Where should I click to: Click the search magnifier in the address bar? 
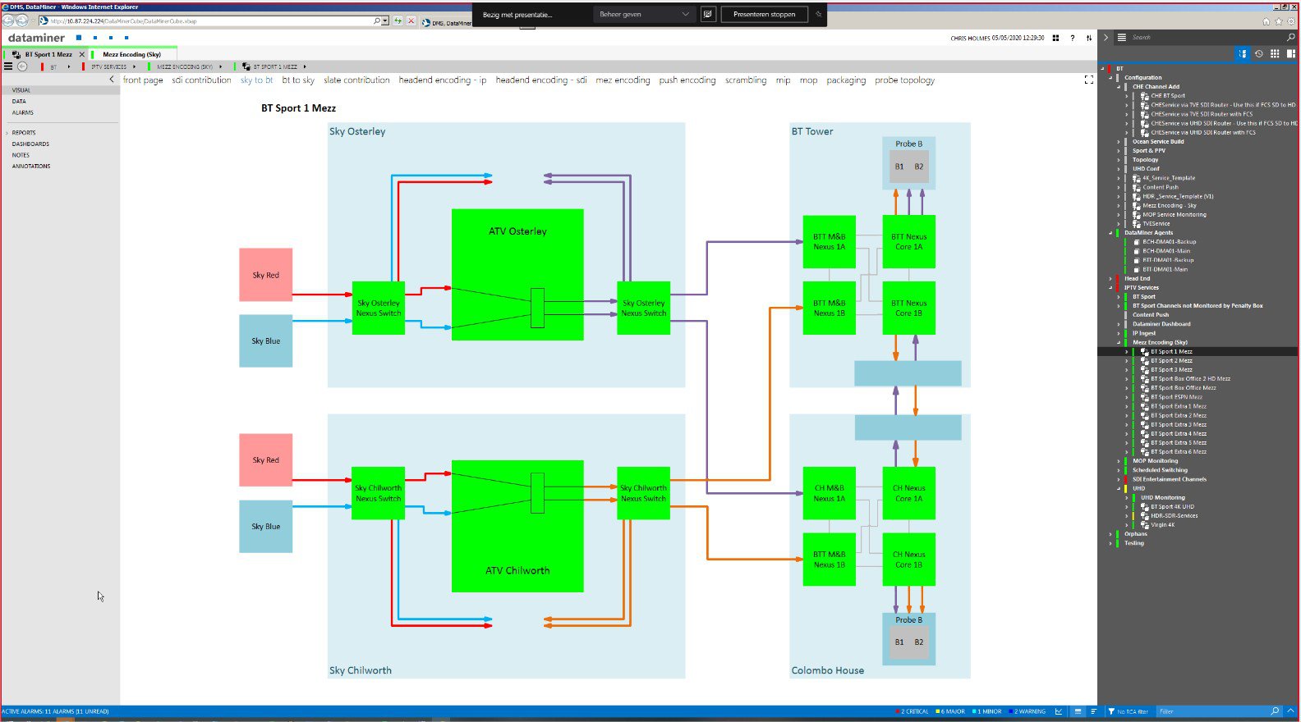378,21
